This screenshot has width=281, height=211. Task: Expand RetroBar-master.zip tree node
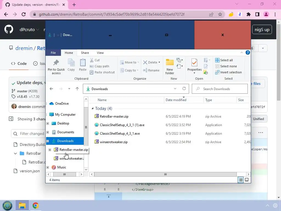[x=50, y=150]
